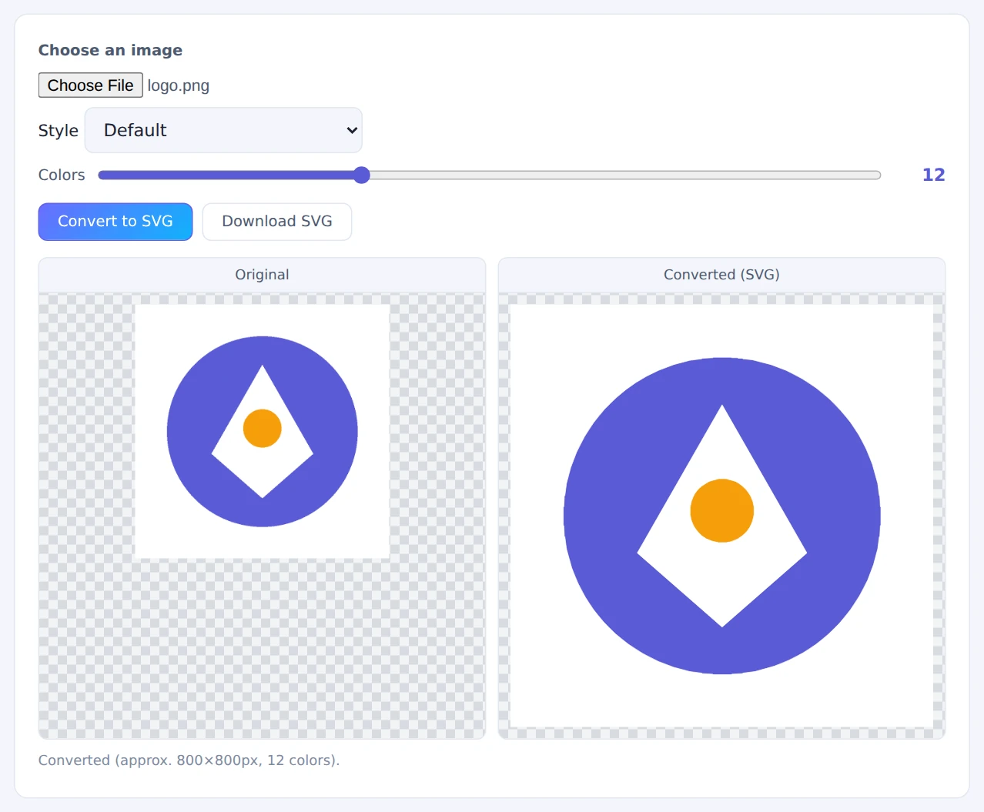
Task: Click the Colors value '12'
Action: [933, 175]
